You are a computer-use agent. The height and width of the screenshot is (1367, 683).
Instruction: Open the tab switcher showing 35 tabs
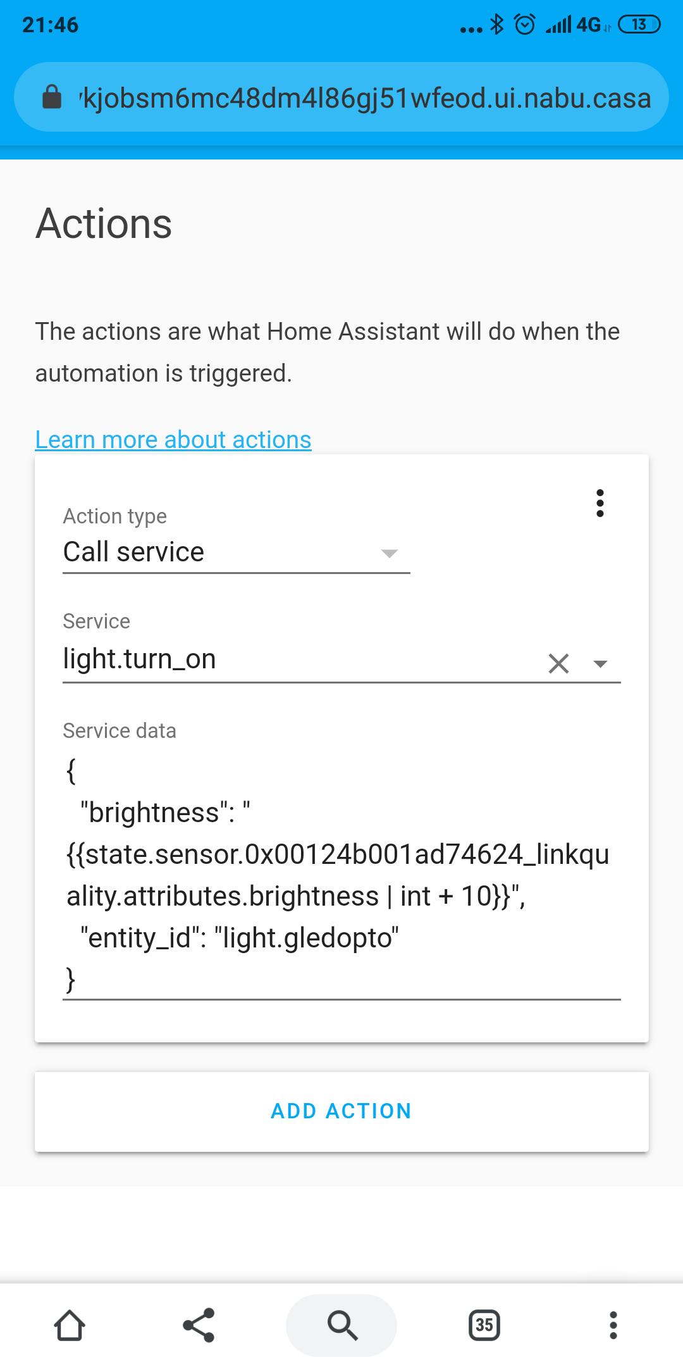tap(484, 1325)
